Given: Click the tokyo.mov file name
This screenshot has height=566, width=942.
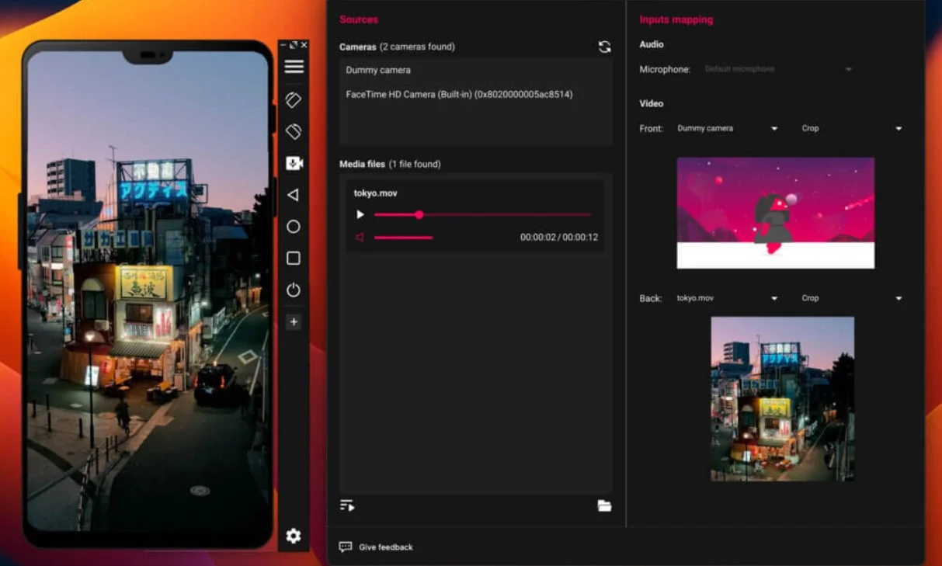Looking at the screenshot, I should pos(376,193).
